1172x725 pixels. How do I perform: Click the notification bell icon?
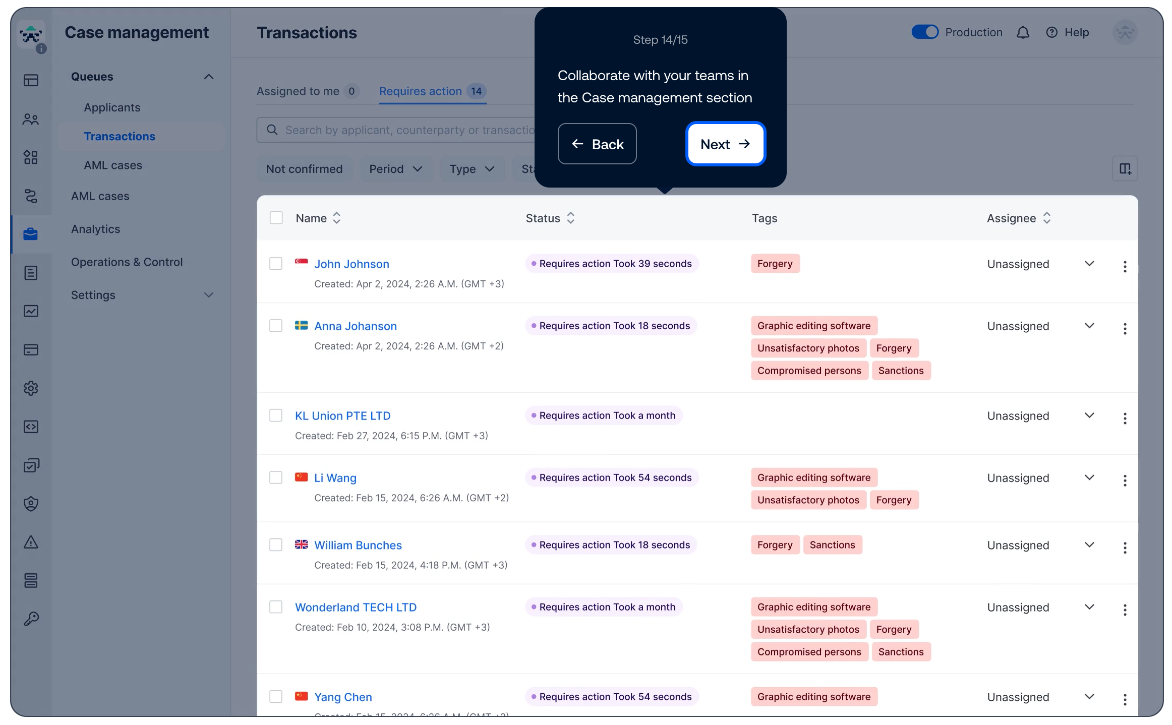tap(1023, 33)
